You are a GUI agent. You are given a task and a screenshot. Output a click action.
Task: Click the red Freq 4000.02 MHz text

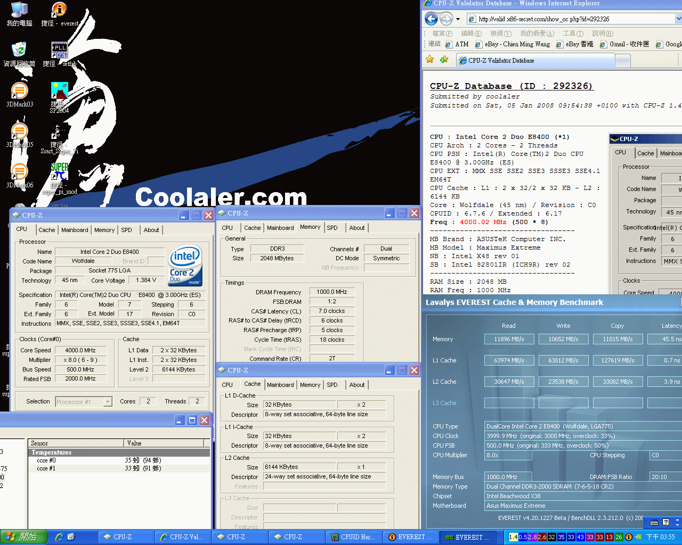[483, 222]
